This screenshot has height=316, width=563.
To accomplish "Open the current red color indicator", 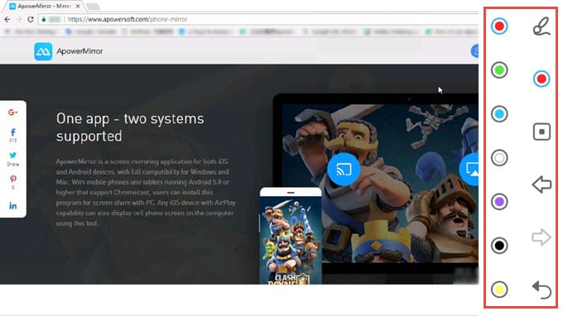I will 541,79.
